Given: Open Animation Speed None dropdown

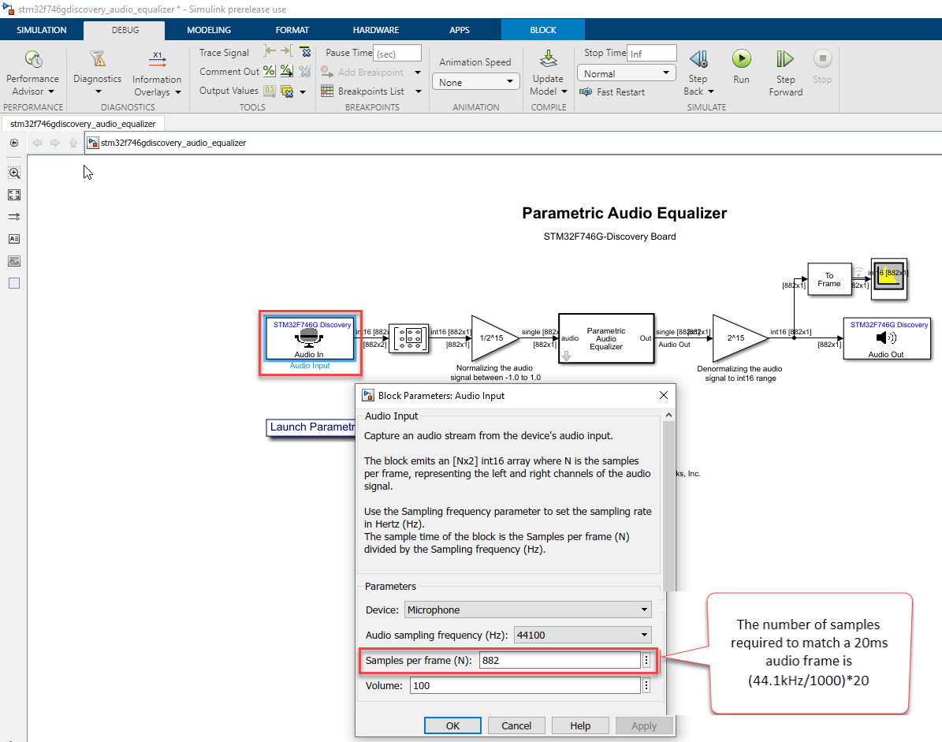Looking at the screenshot, I should coord(478,82).
